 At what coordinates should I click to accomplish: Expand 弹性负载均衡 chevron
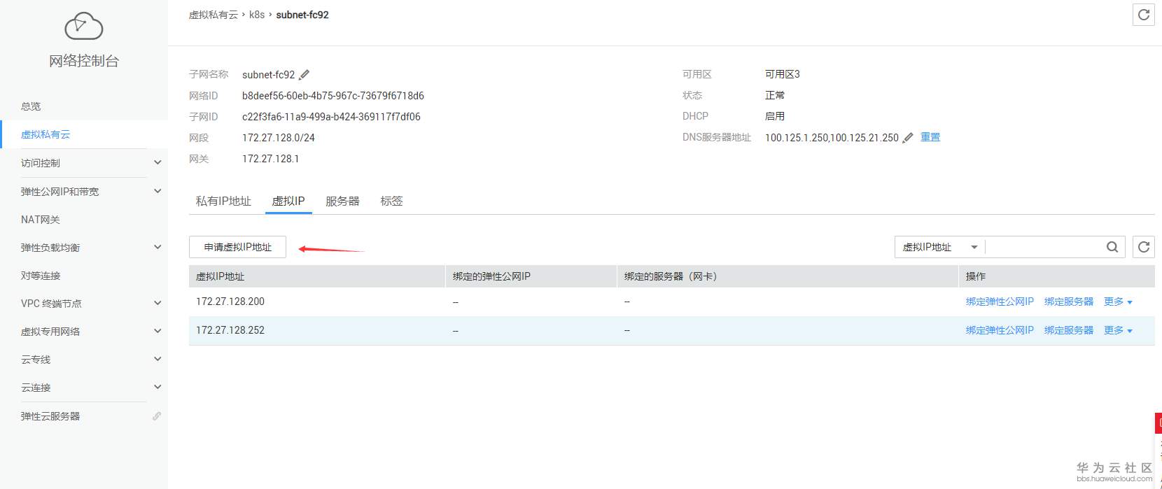pos(157,247)
